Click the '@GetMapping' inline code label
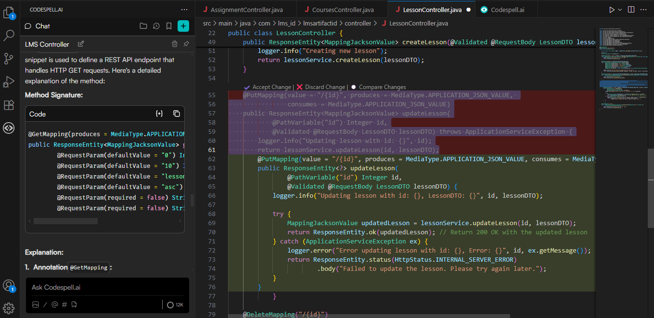654x318 pixels. (x=89, y=267)
